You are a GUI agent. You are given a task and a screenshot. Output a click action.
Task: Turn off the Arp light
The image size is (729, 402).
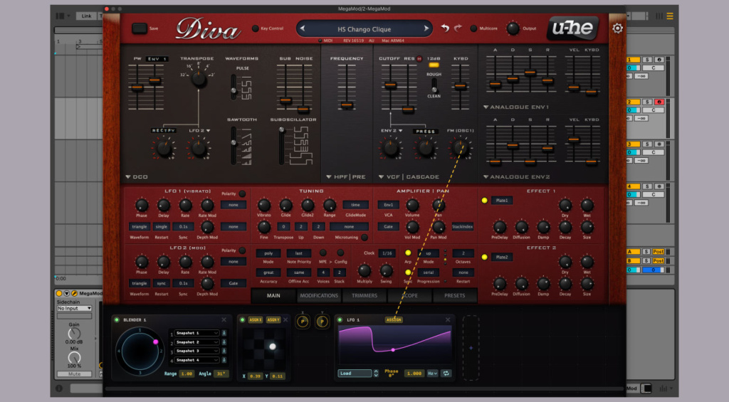pos(408,253)
